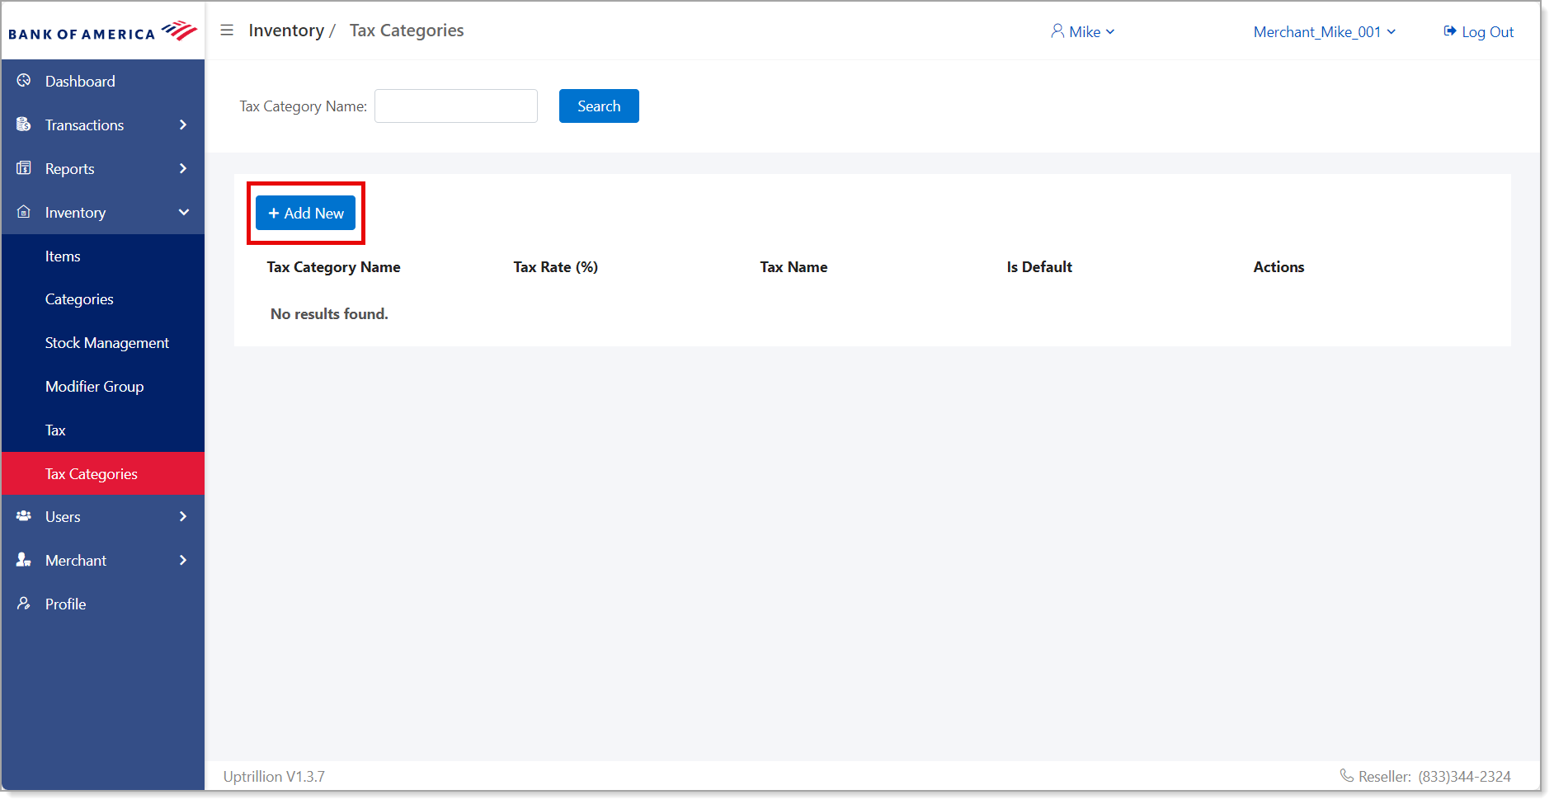Click the Tax Category Name: field label
The height and width of the screenshot is (804, 1554).
pyautogui.click(x=303, y=106)
